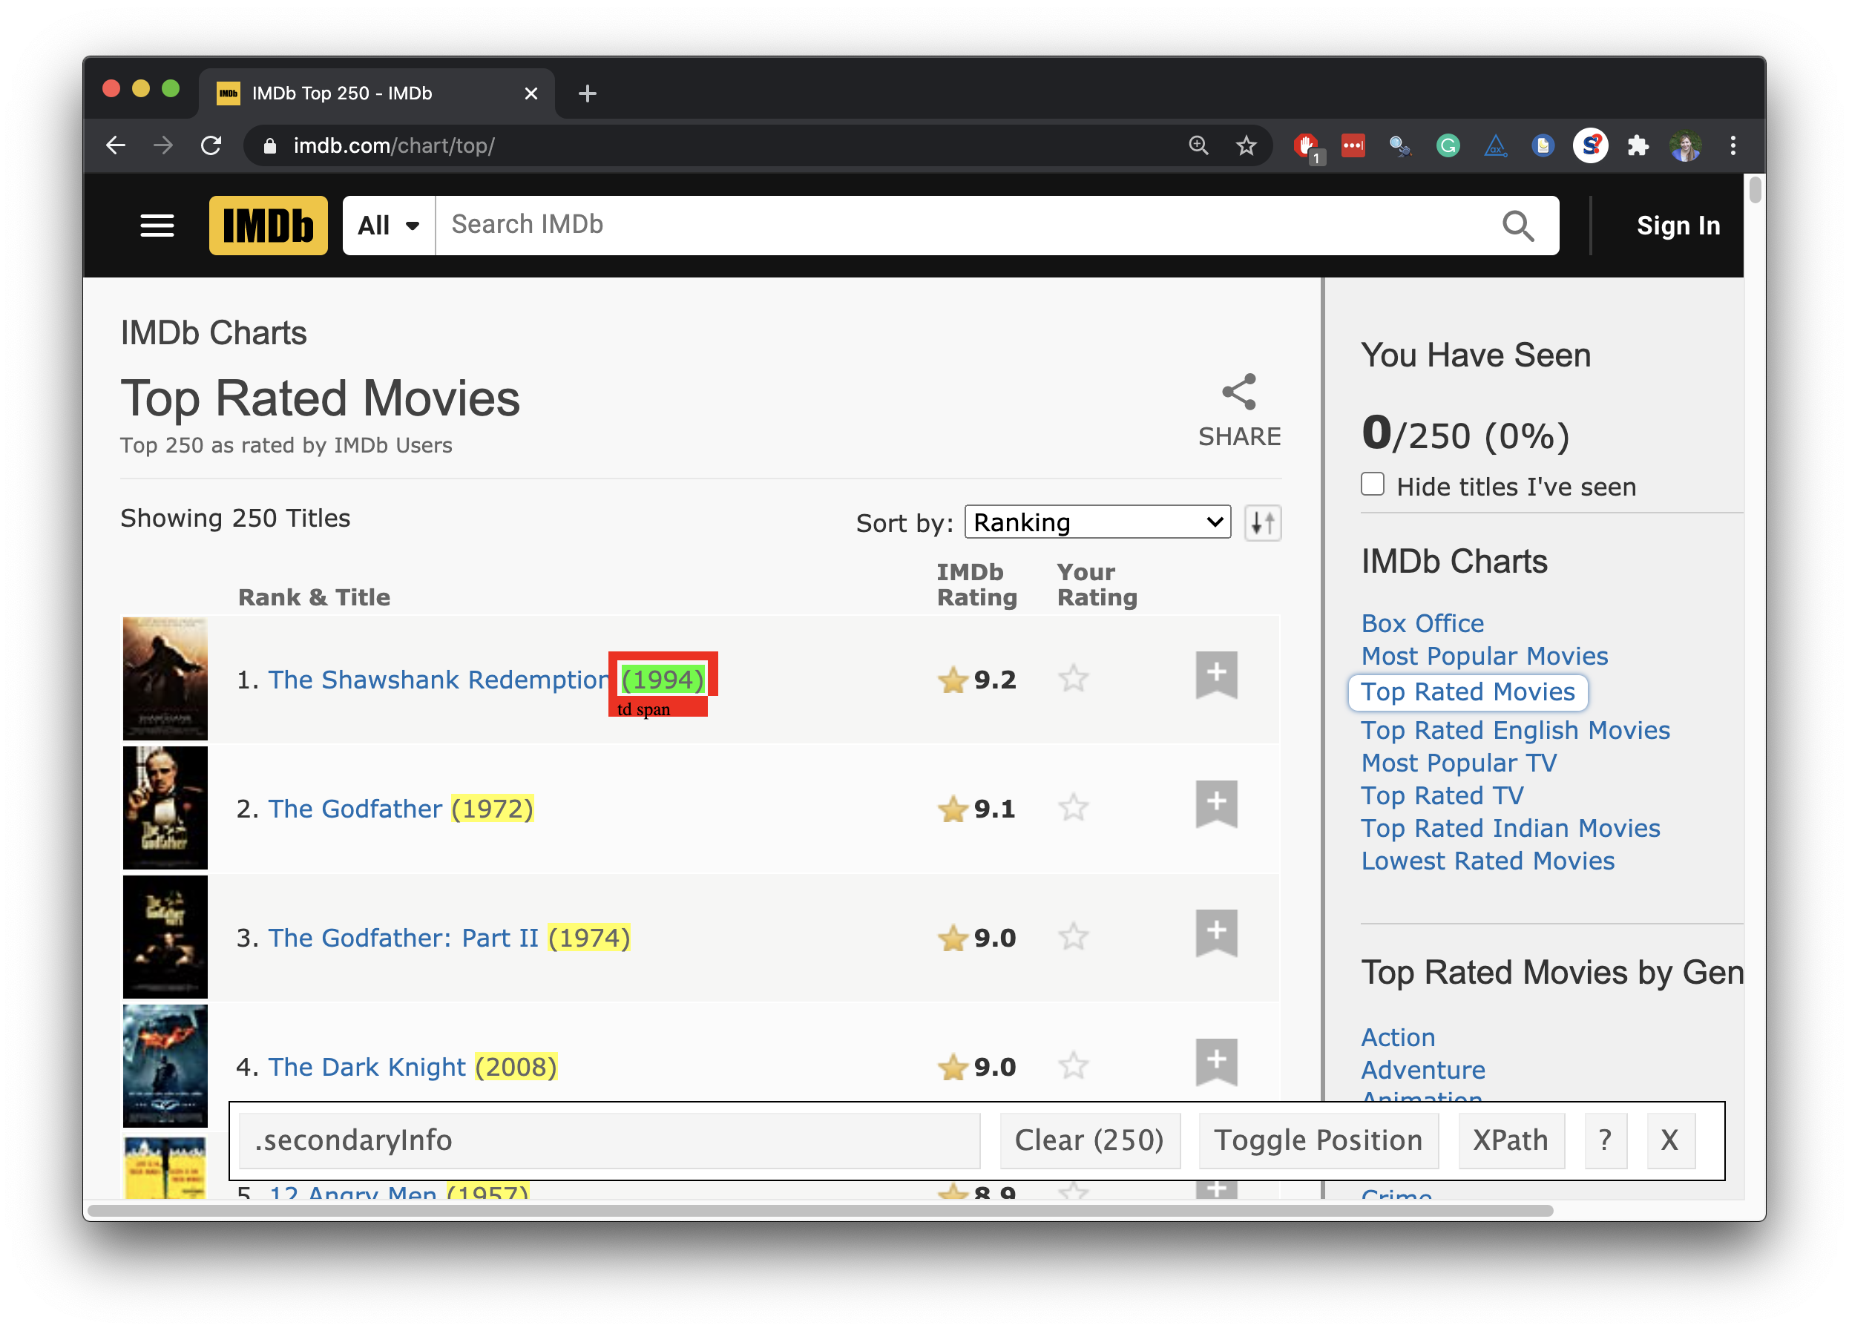Select Top Rated English Movies link

tap(1517, 729)
